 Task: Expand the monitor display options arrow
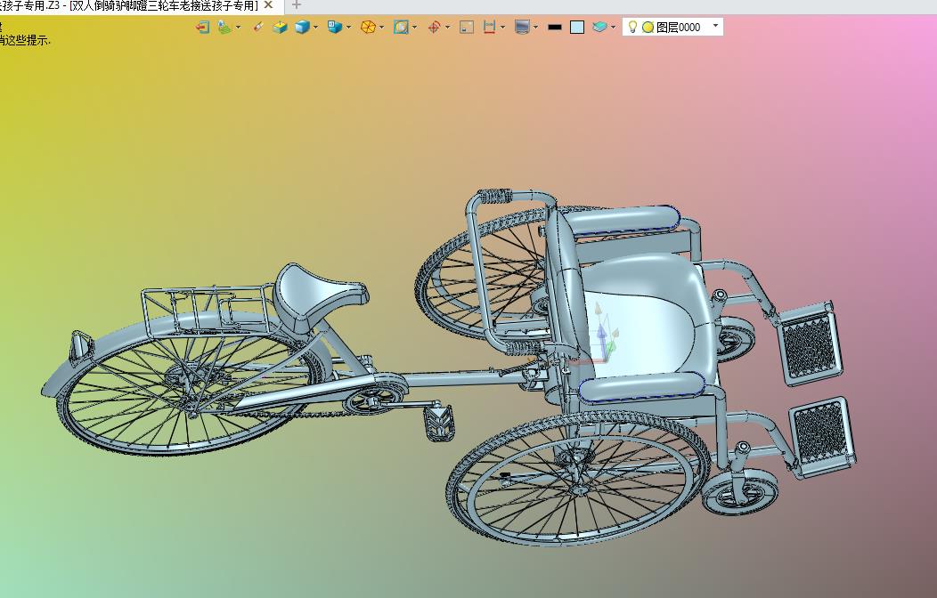click(x=535, y=27)
